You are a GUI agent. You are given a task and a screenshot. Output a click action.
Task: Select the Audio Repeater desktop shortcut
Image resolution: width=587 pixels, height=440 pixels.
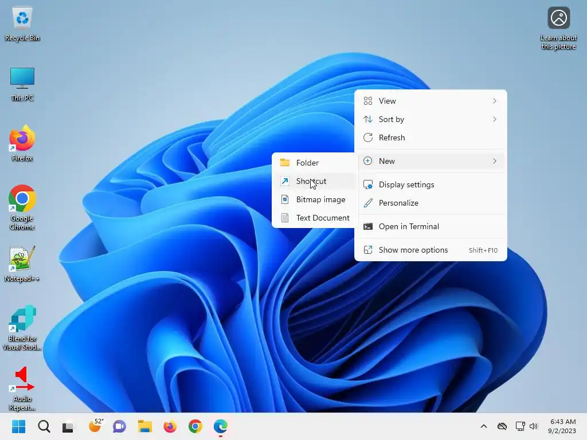pos(22,388)
